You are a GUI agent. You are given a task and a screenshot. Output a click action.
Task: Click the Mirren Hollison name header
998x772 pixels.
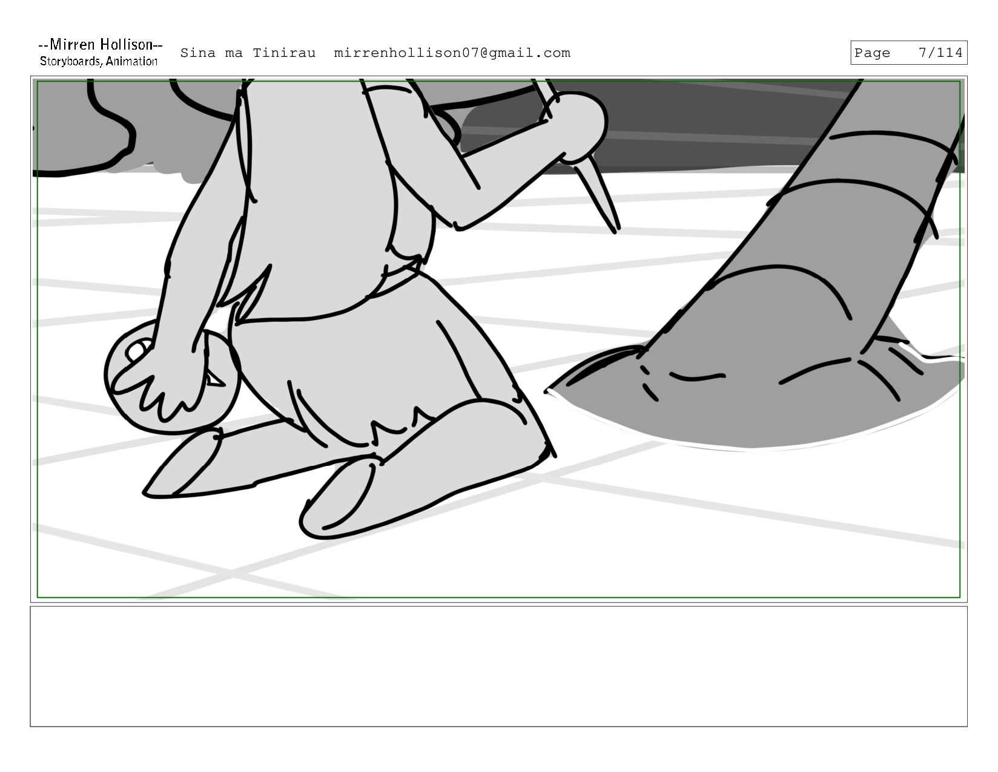(100, 45)
